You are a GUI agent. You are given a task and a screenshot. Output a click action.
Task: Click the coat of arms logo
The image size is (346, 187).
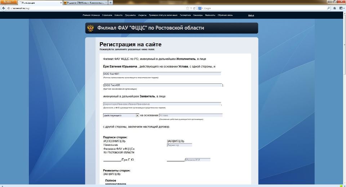click(90, 28)
